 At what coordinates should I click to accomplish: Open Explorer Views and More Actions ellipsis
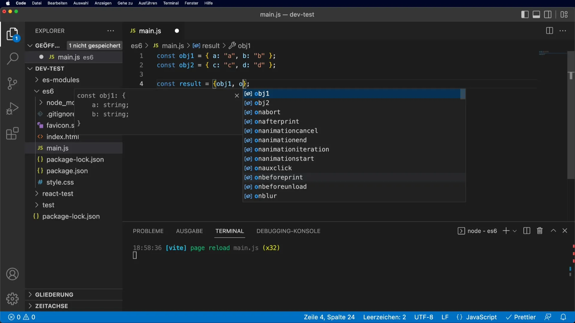pyautogui.click(x=111, y=31)
